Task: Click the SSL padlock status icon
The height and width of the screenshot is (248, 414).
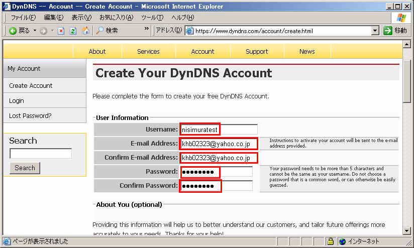Action: click(x=330, y=241)
